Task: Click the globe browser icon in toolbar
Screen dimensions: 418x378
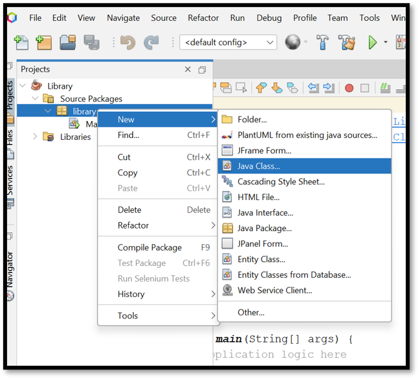Action: [292, 42]
